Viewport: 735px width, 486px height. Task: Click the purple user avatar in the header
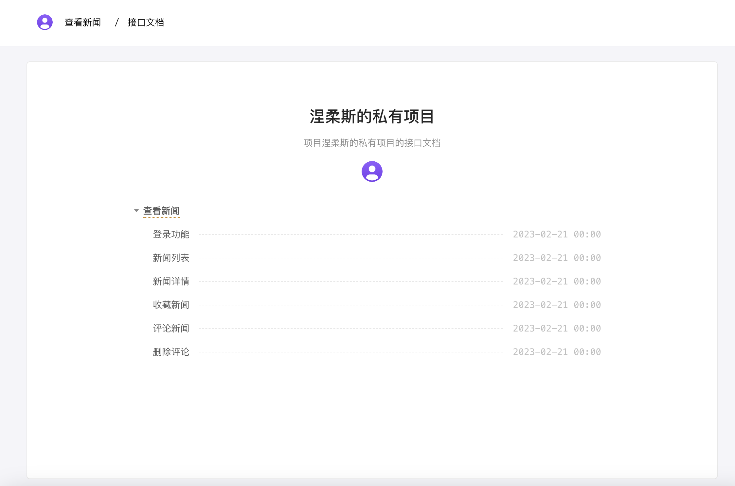45,22
